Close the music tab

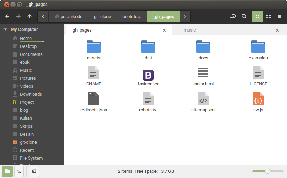point(277,30)
